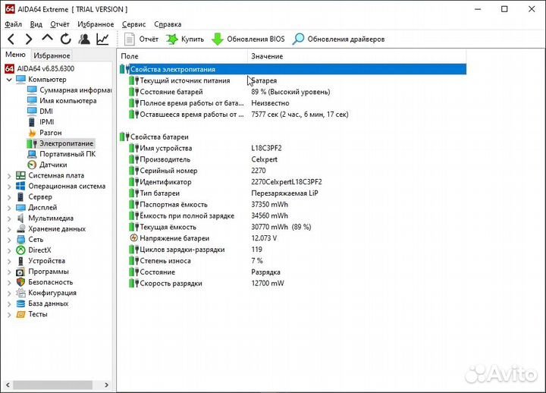546x393 pixels.
Task: Select the Производитель row
Action: point(293,159)
